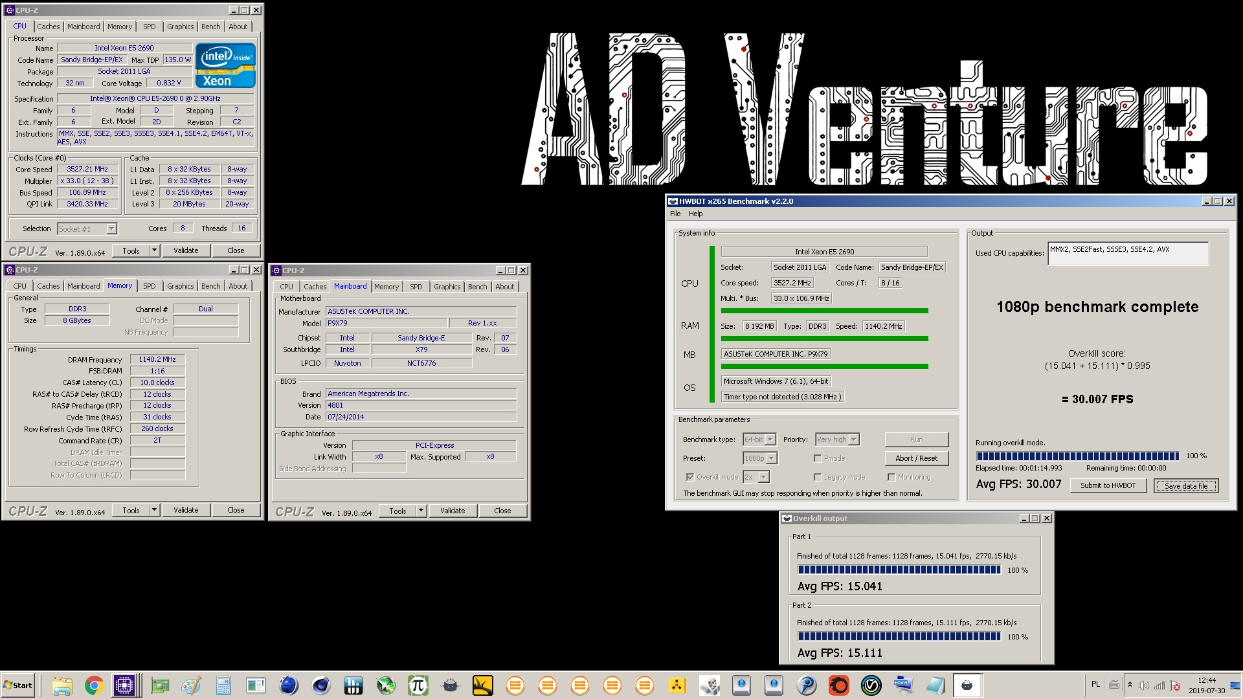Launch the V-Ray circular taskbar icon

(871, 685)
